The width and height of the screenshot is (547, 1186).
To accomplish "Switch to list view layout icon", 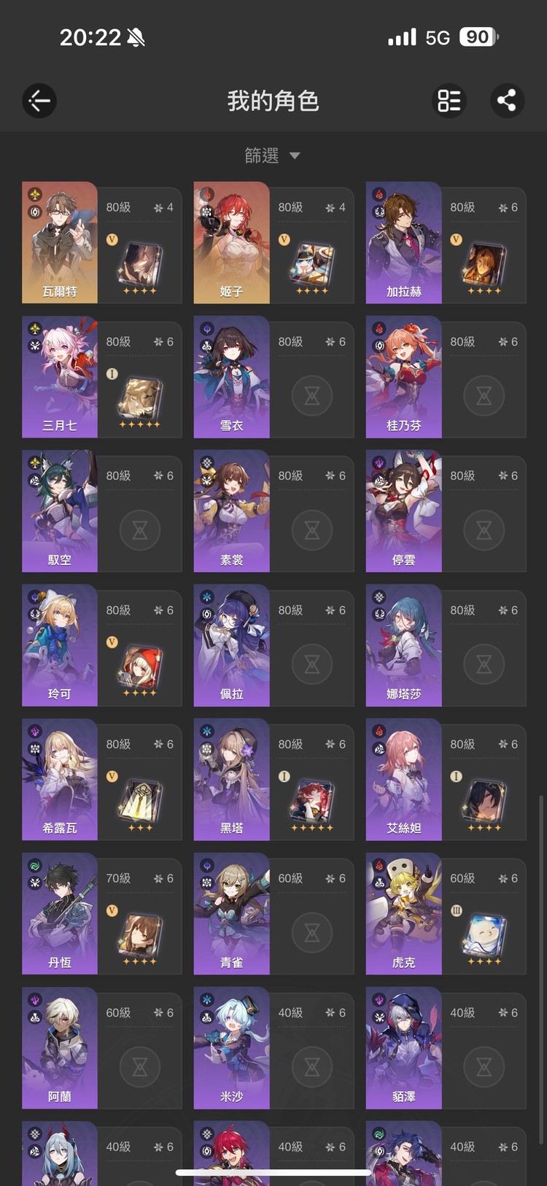I will 449,101.
